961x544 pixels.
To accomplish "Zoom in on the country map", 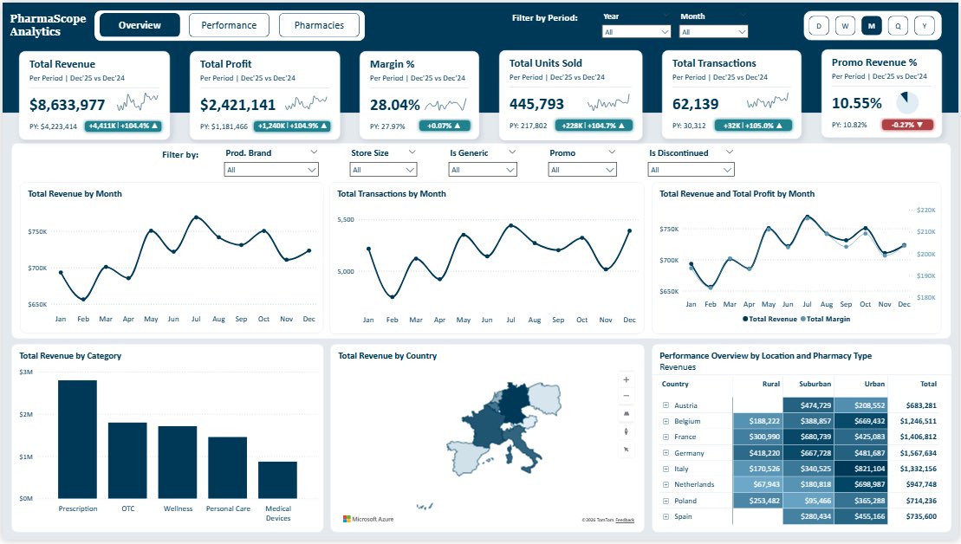I will click(x=626, y=379).
